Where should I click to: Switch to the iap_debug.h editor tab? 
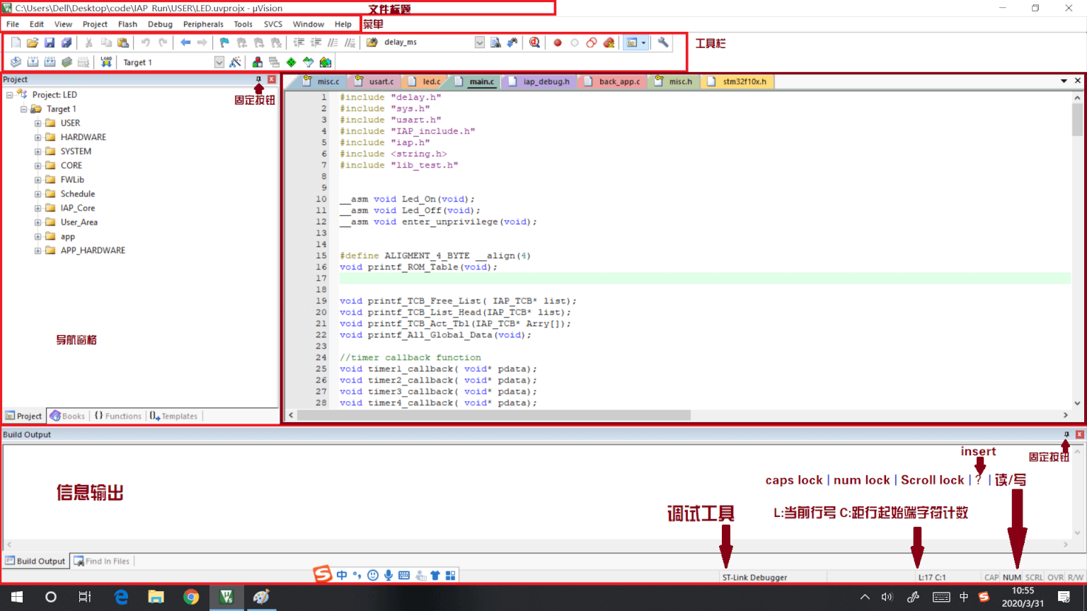539,81
